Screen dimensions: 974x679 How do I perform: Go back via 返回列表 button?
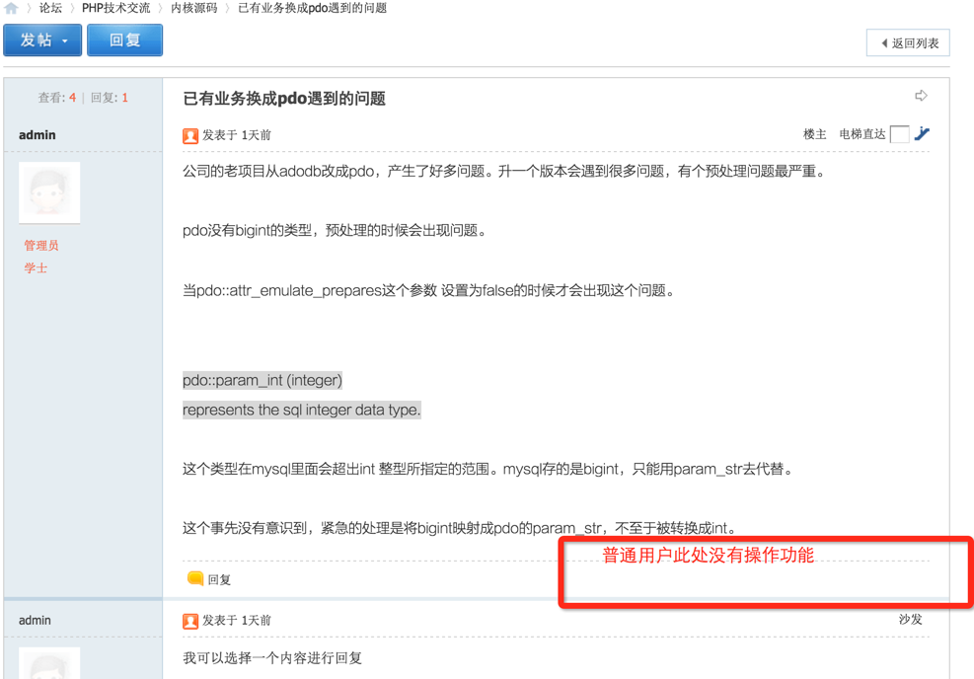point(908,42)
